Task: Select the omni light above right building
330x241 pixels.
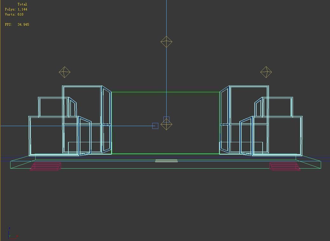Action: coord(266,72)
